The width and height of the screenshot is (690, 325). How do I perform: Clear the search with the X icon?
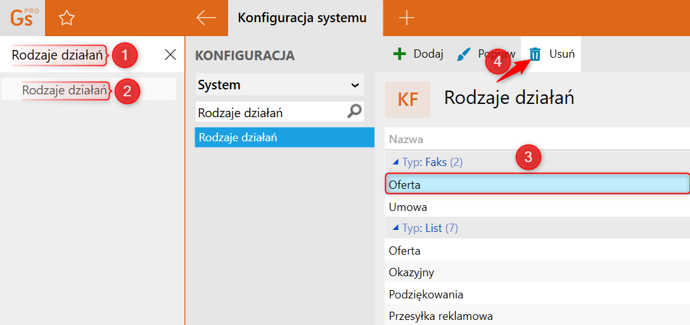point(170,54)
